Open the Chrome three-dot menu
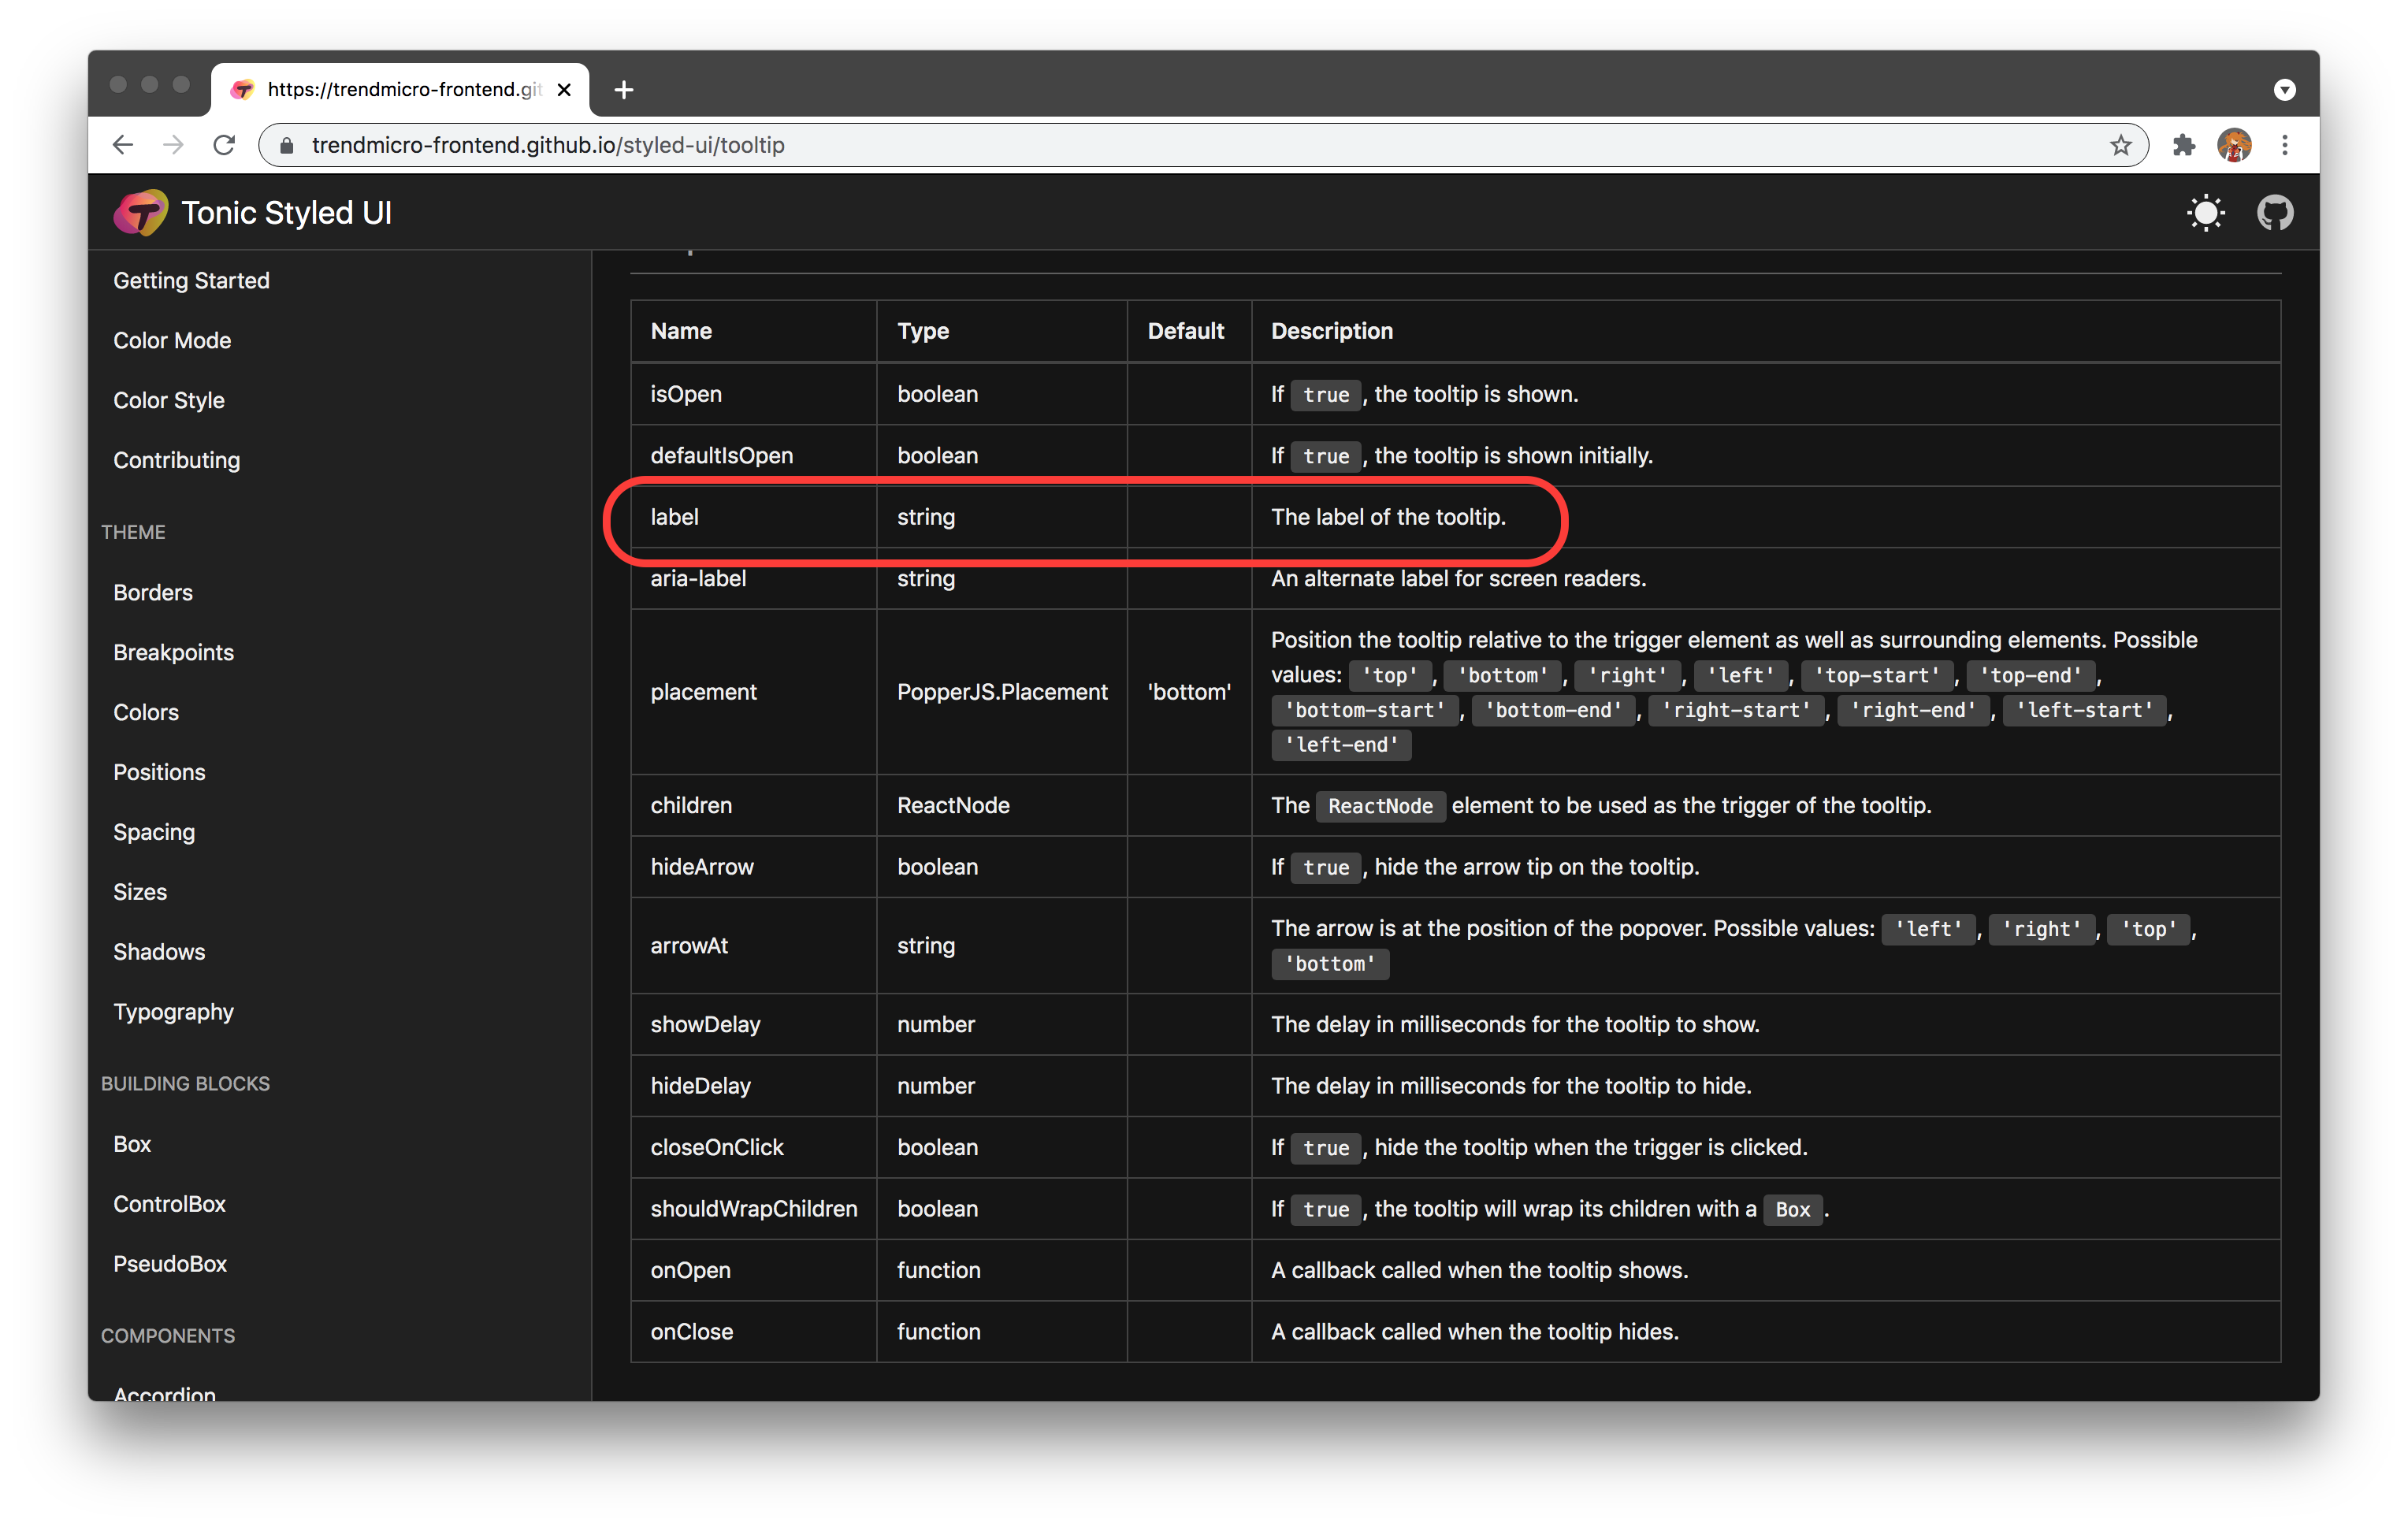Viewport: 2408px width, 1527px height. (2285, 144)
